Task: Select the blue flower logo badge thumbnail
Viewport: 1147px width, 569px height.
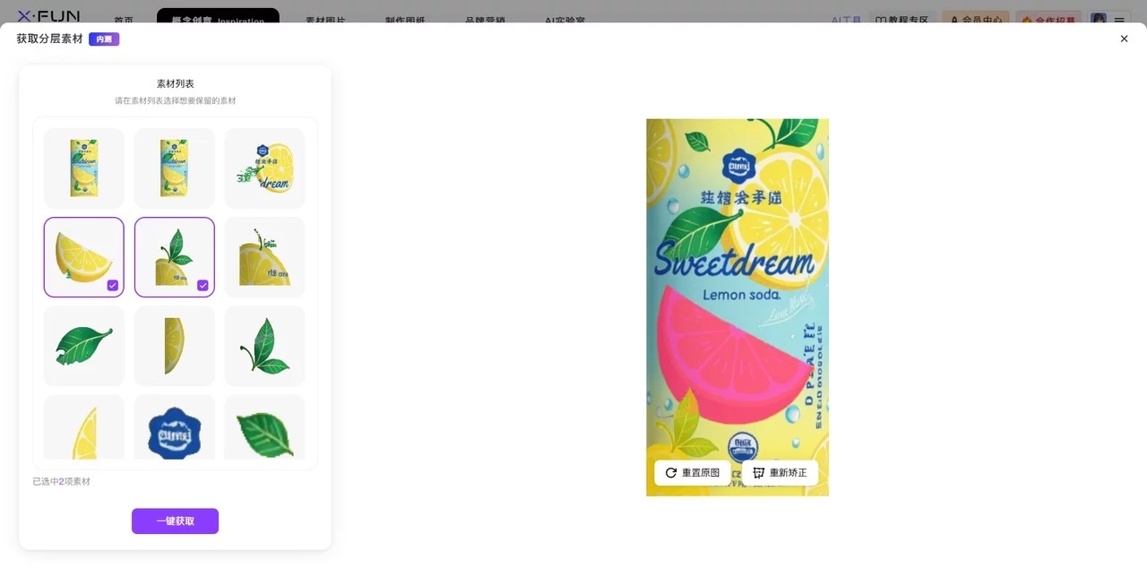Action: tap(175, 427)
